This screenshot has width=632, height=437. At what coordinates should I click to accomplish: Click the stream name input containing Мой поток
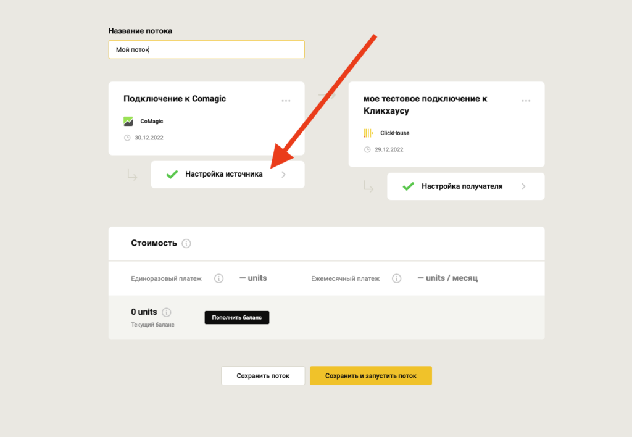(x=206, y=49)
